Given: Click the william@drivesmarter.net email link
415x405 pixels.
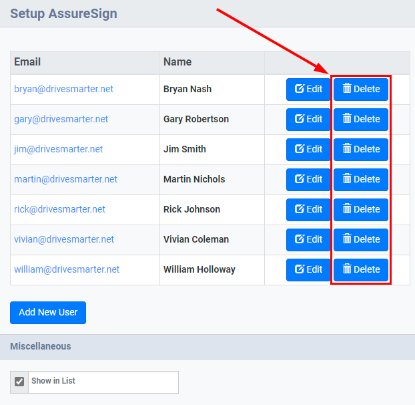Looking at the screenshot, I should coord(67,269).
